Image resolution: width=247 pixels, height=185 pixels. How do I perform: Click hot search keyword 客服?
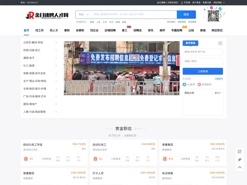[124, 22]
